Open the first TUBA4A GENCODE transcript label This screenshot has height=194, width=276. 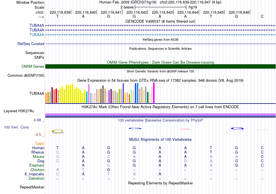pyautogui.click(x=37, y=25)
